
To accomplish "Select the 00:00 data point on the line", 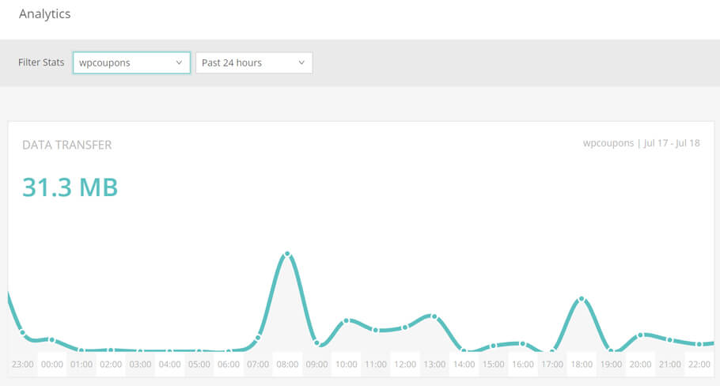I will (x=52, y=340).
